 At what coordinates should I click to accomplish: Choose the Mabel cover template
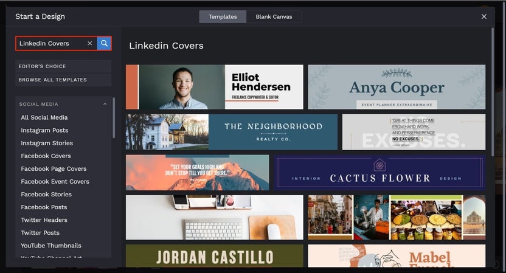click(x=397, y=255)
